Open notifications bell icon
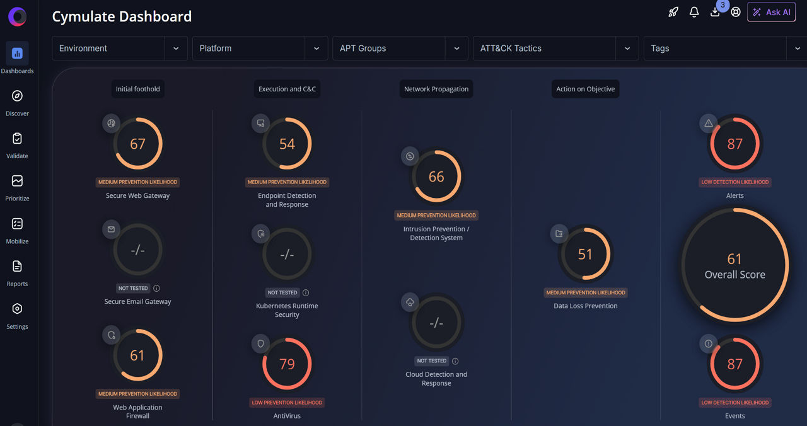The height and width of the screenshot is (426, 807). pyautogui.click(x=694, y=12)
